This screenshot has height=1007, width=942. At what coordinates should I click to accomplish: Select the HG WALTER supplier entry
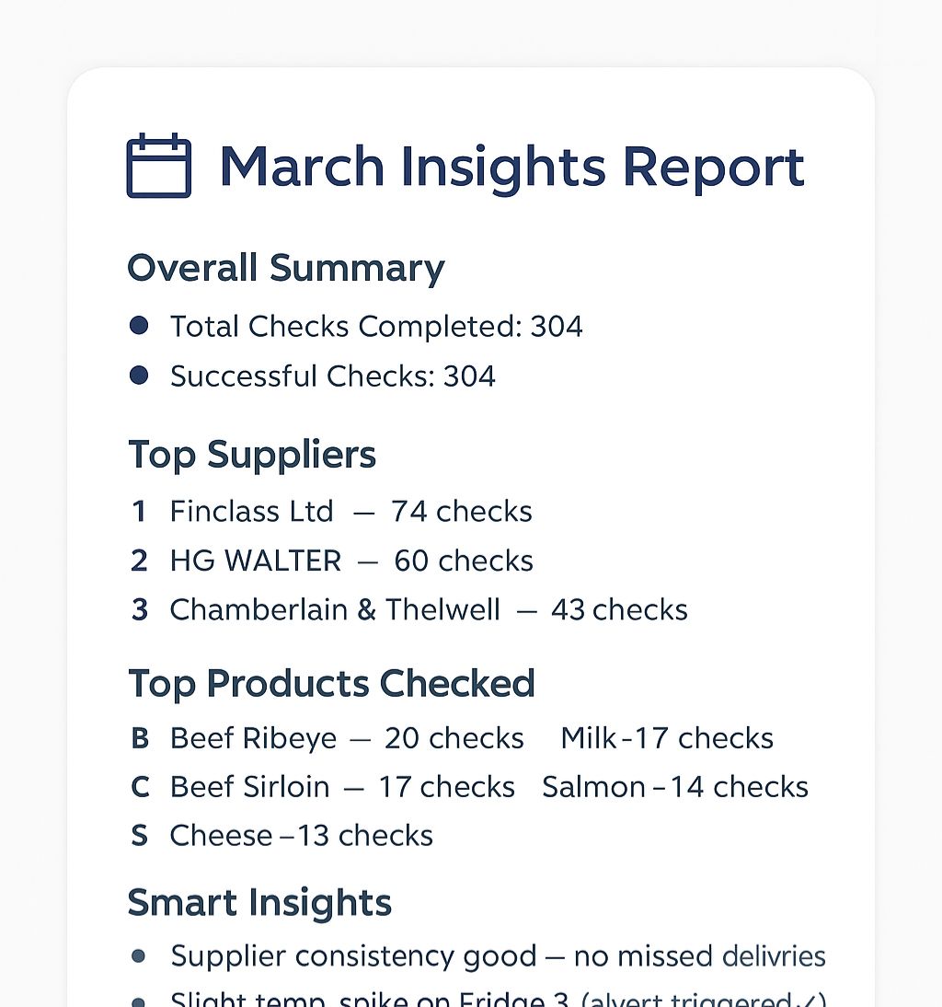click(351, 561)
